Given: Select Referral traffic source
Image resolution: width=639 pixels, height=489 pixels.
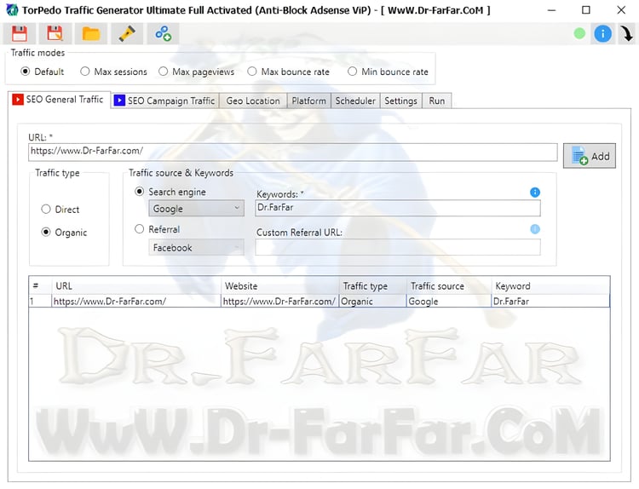Looking at the screenshot, I should pyautogui.click(x=157, y=229).
